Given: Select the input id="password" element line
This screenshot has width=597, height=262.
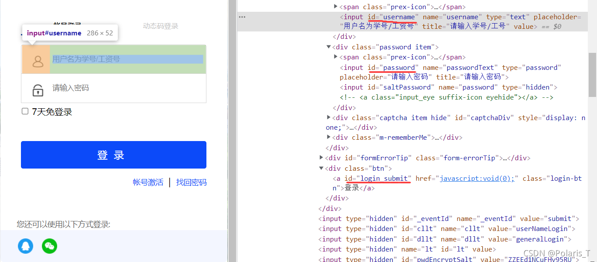Looking at the screenshot, I should pyautogui.click(x=450, y=72).
